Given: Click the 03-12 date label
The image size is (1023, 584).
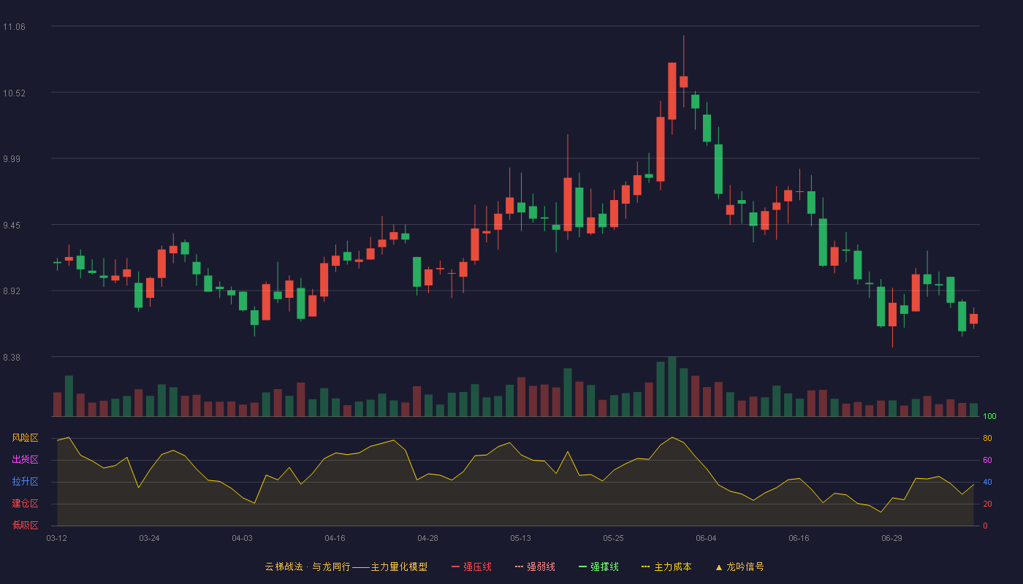Looking at the screenshot, I should click(56, 538).
